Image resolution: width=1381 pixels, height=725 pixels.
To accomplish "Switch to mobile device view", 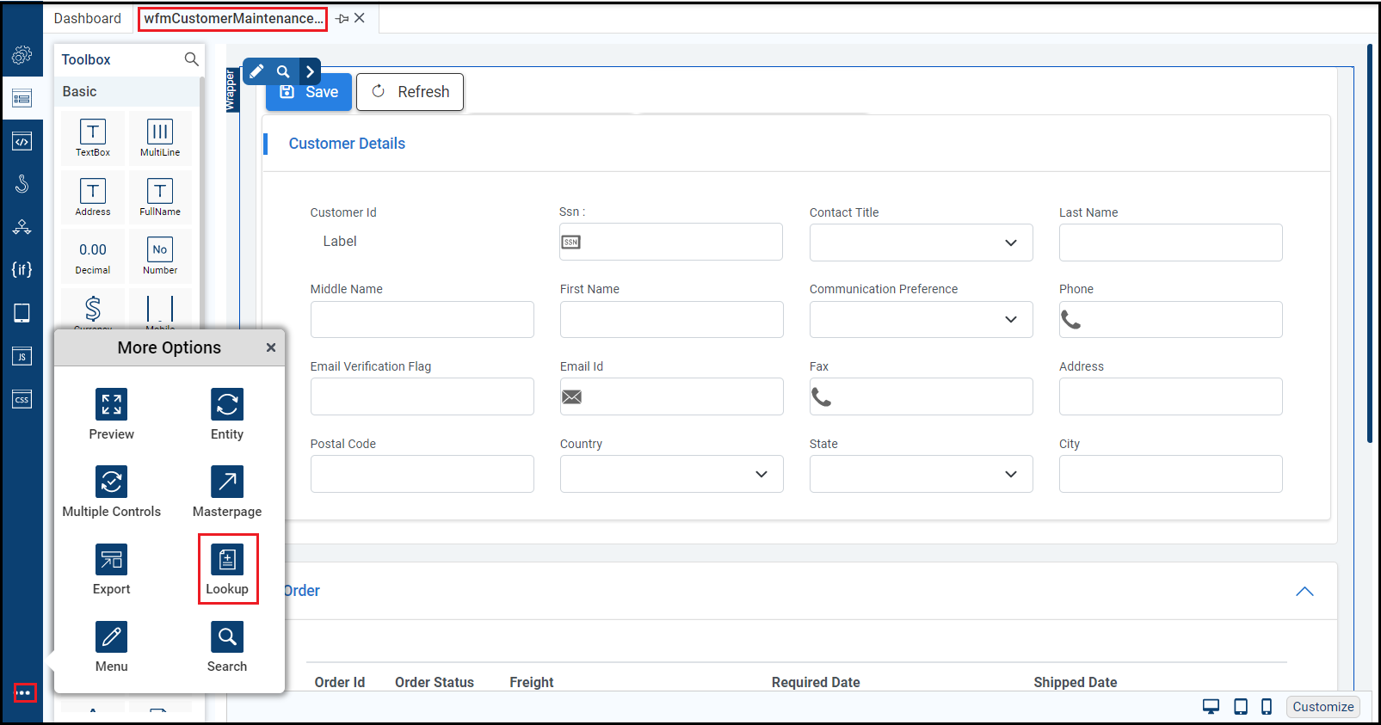I will [x=1266, y=707].
